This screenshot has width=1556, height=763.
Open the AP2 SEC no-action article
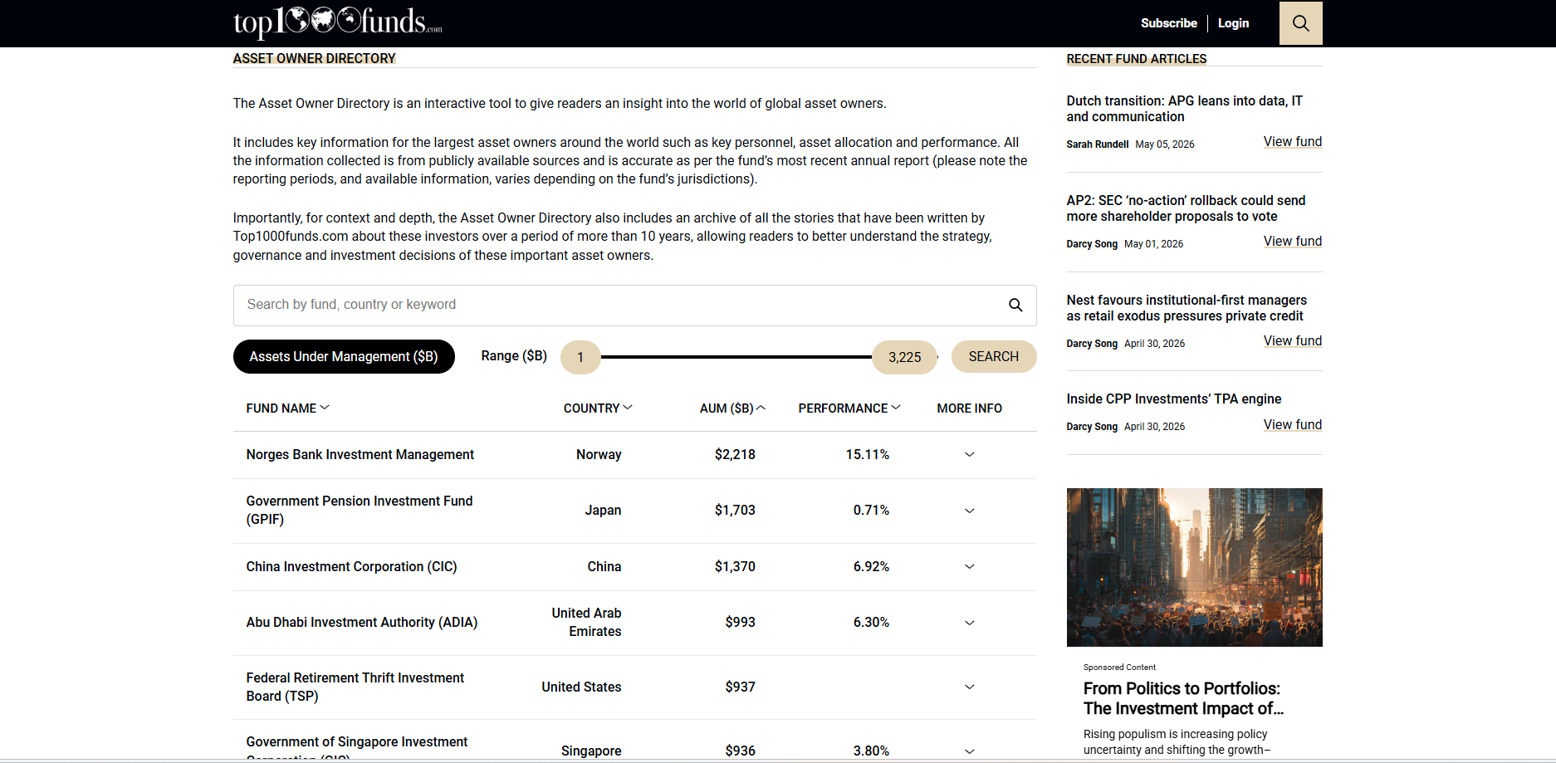tap(1186, 208)
